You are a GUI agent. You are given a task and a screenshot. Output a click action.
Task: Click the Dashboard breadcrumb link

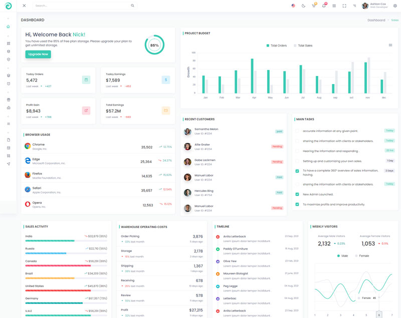[x=376, y=20]
